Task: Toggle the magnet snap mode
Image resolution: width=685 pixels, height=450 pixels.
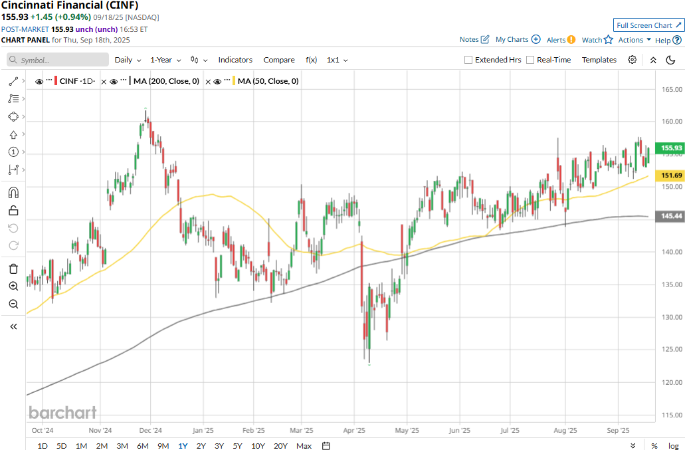Action: click(13, 193)
